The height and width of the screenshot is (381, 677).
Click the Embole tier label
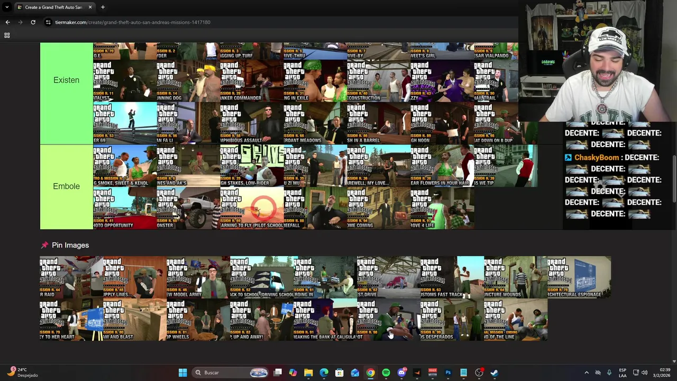(x=66, y=186)
